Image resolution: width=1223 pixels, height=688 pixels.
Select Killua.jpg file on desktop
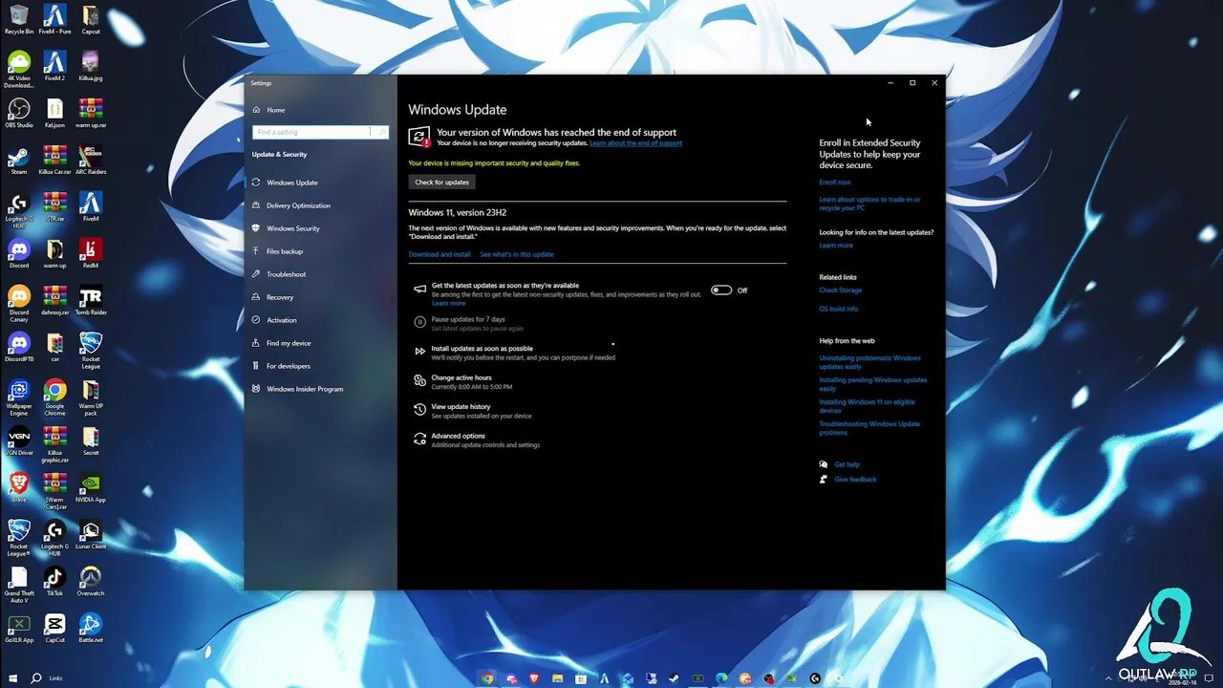click(91, 67)
